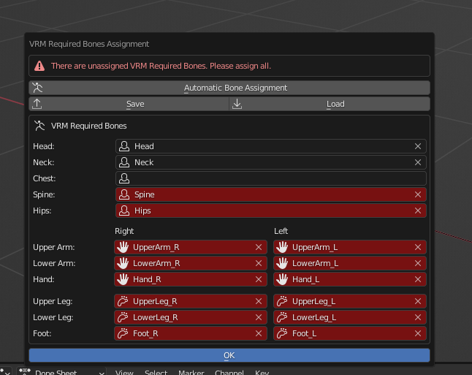Click the armature icon beside VRM Required Bones
This screenshot has width=472, height=375.
pos(39,126)
